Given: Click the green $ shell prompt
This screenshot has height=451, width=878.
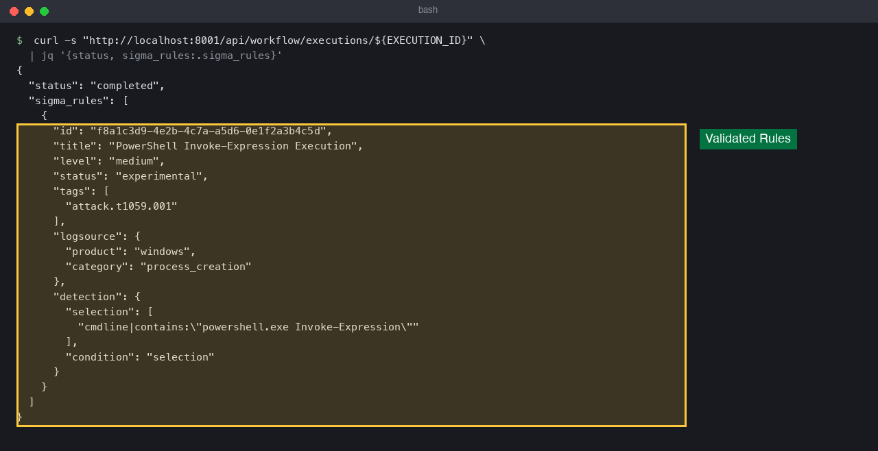Looking at the screenshot, I should 20,40.
